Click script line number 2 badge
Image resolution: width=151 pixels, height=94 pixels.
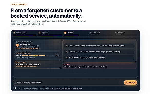(67, 52)
